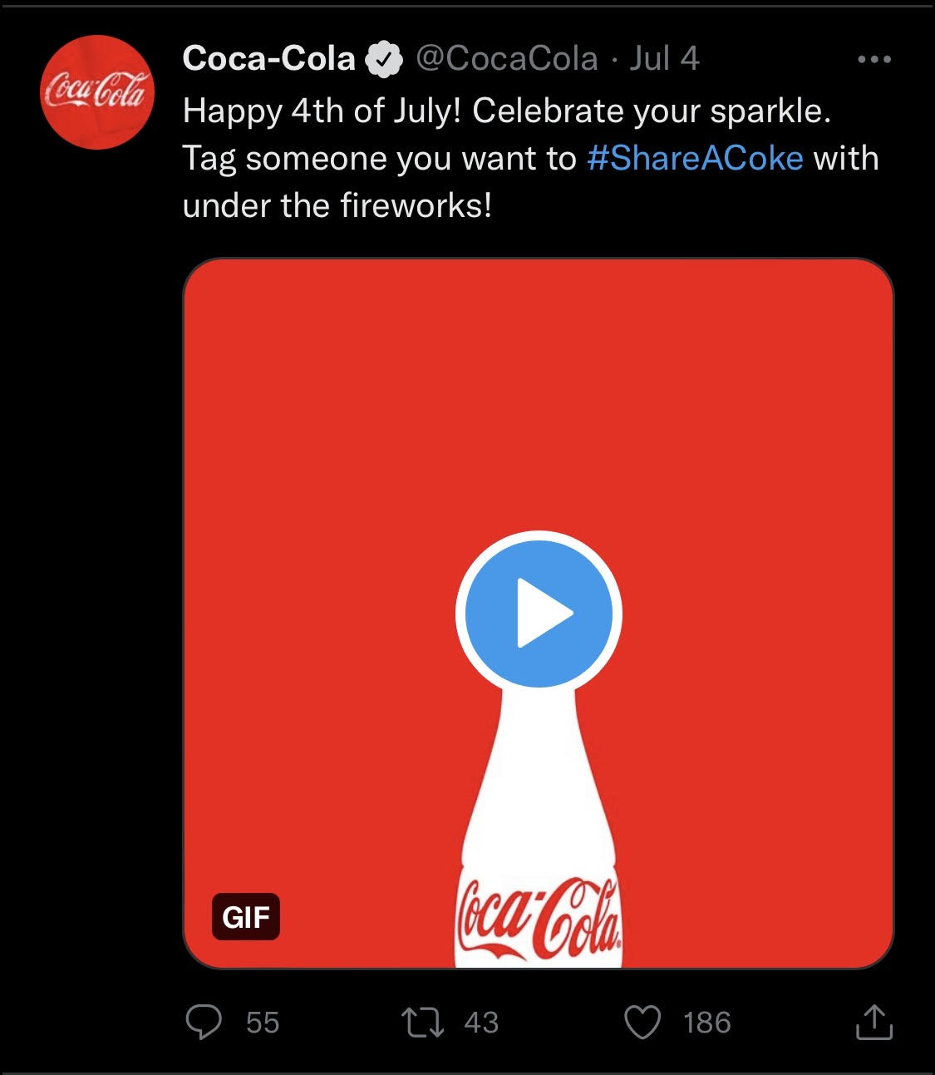Play the Coca-Cola bottle GIF
This screenshot has height=1075, width=935.
(x=539, y=614)
